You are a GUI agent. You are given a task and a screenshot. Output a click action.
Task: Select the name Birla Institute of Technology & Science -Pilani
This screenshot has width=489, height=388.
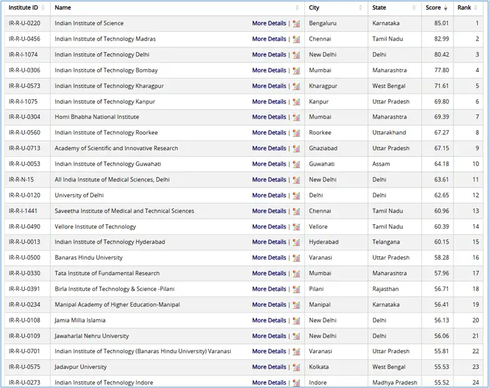coord(115,289)
